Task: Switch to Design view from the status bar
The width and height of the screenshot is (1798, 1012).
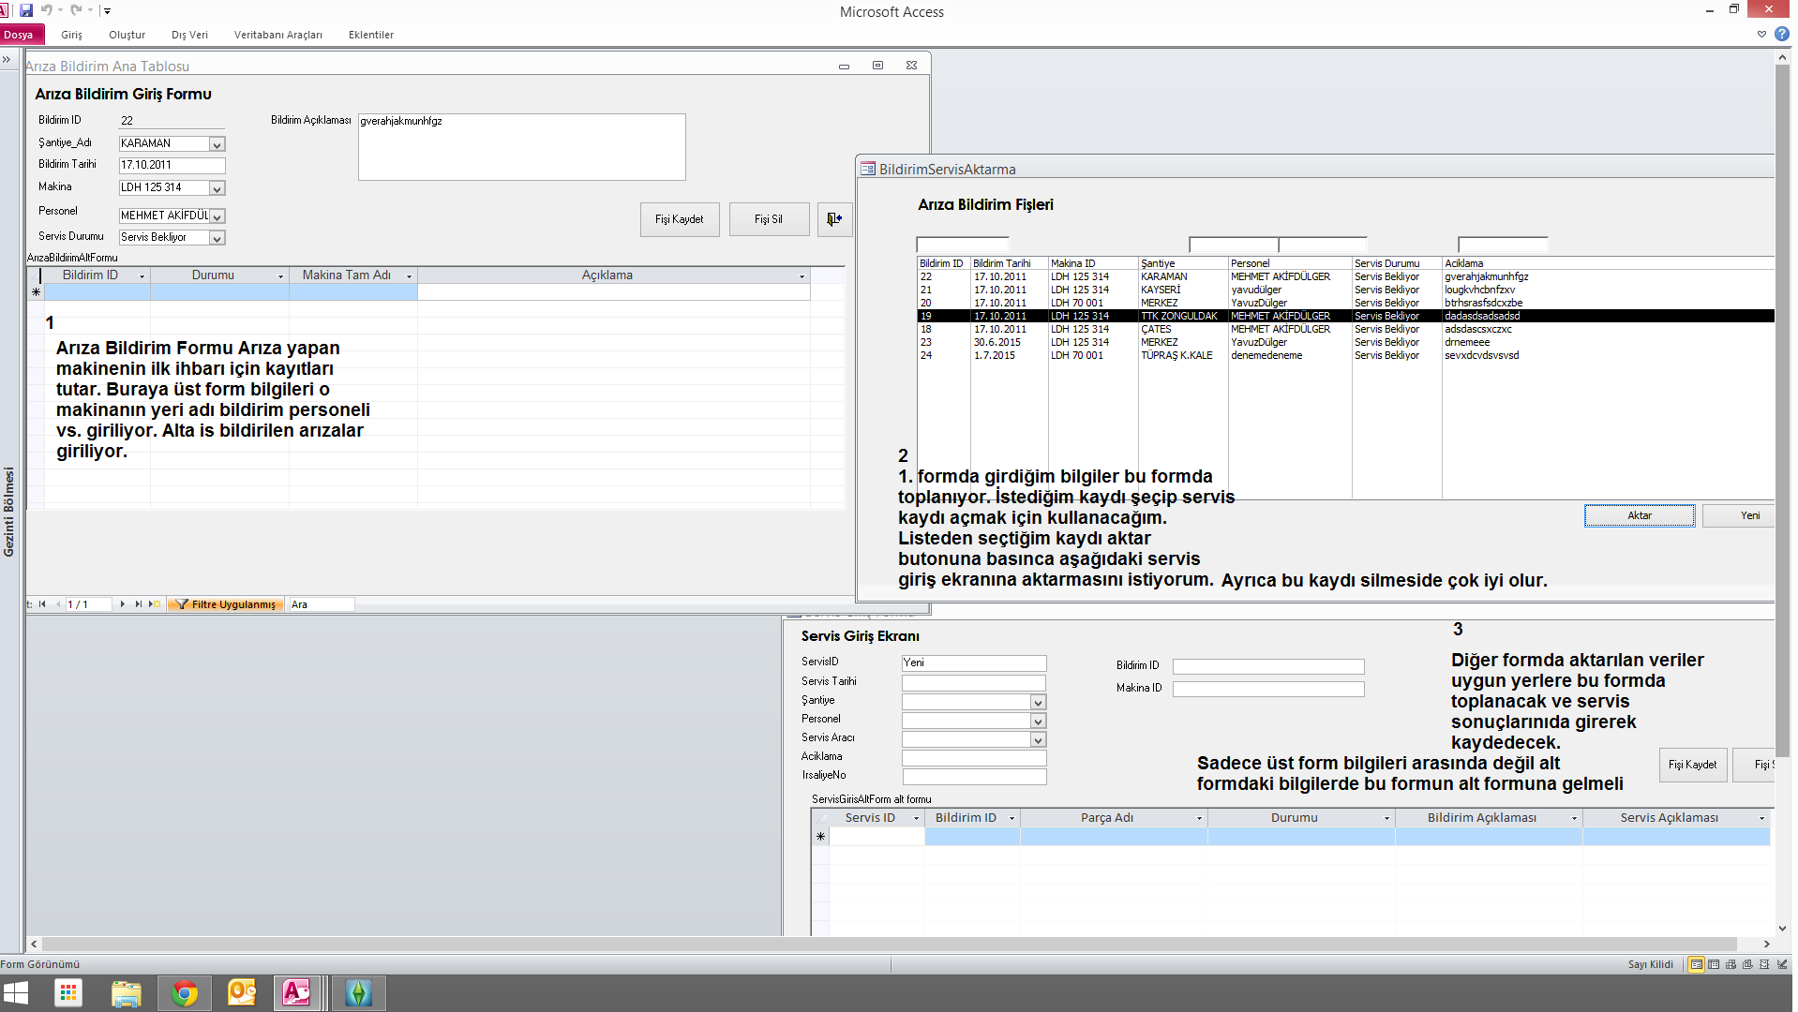Action: click(x=1781, y=964)
